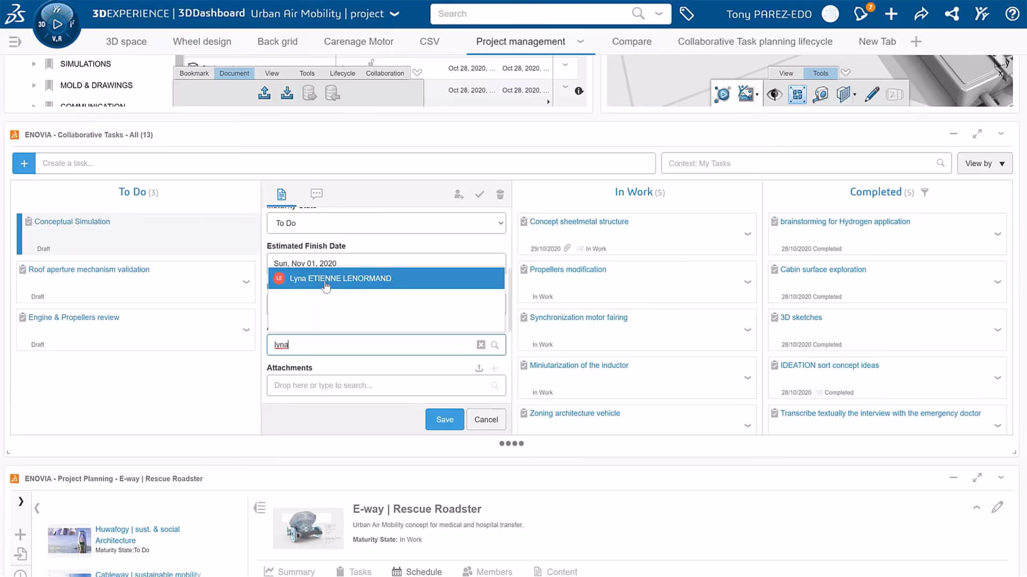Expand the Roof aperture mechanism validation task chevron

[x=246, y=282]
